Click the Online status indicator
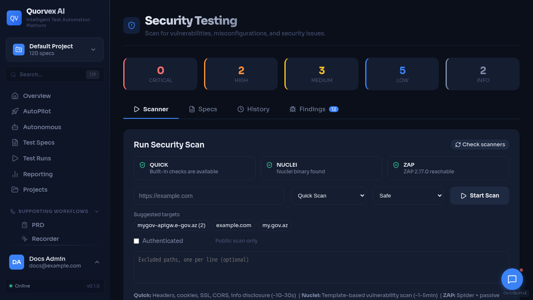533x300 pixels. click(x=20, y=286)
